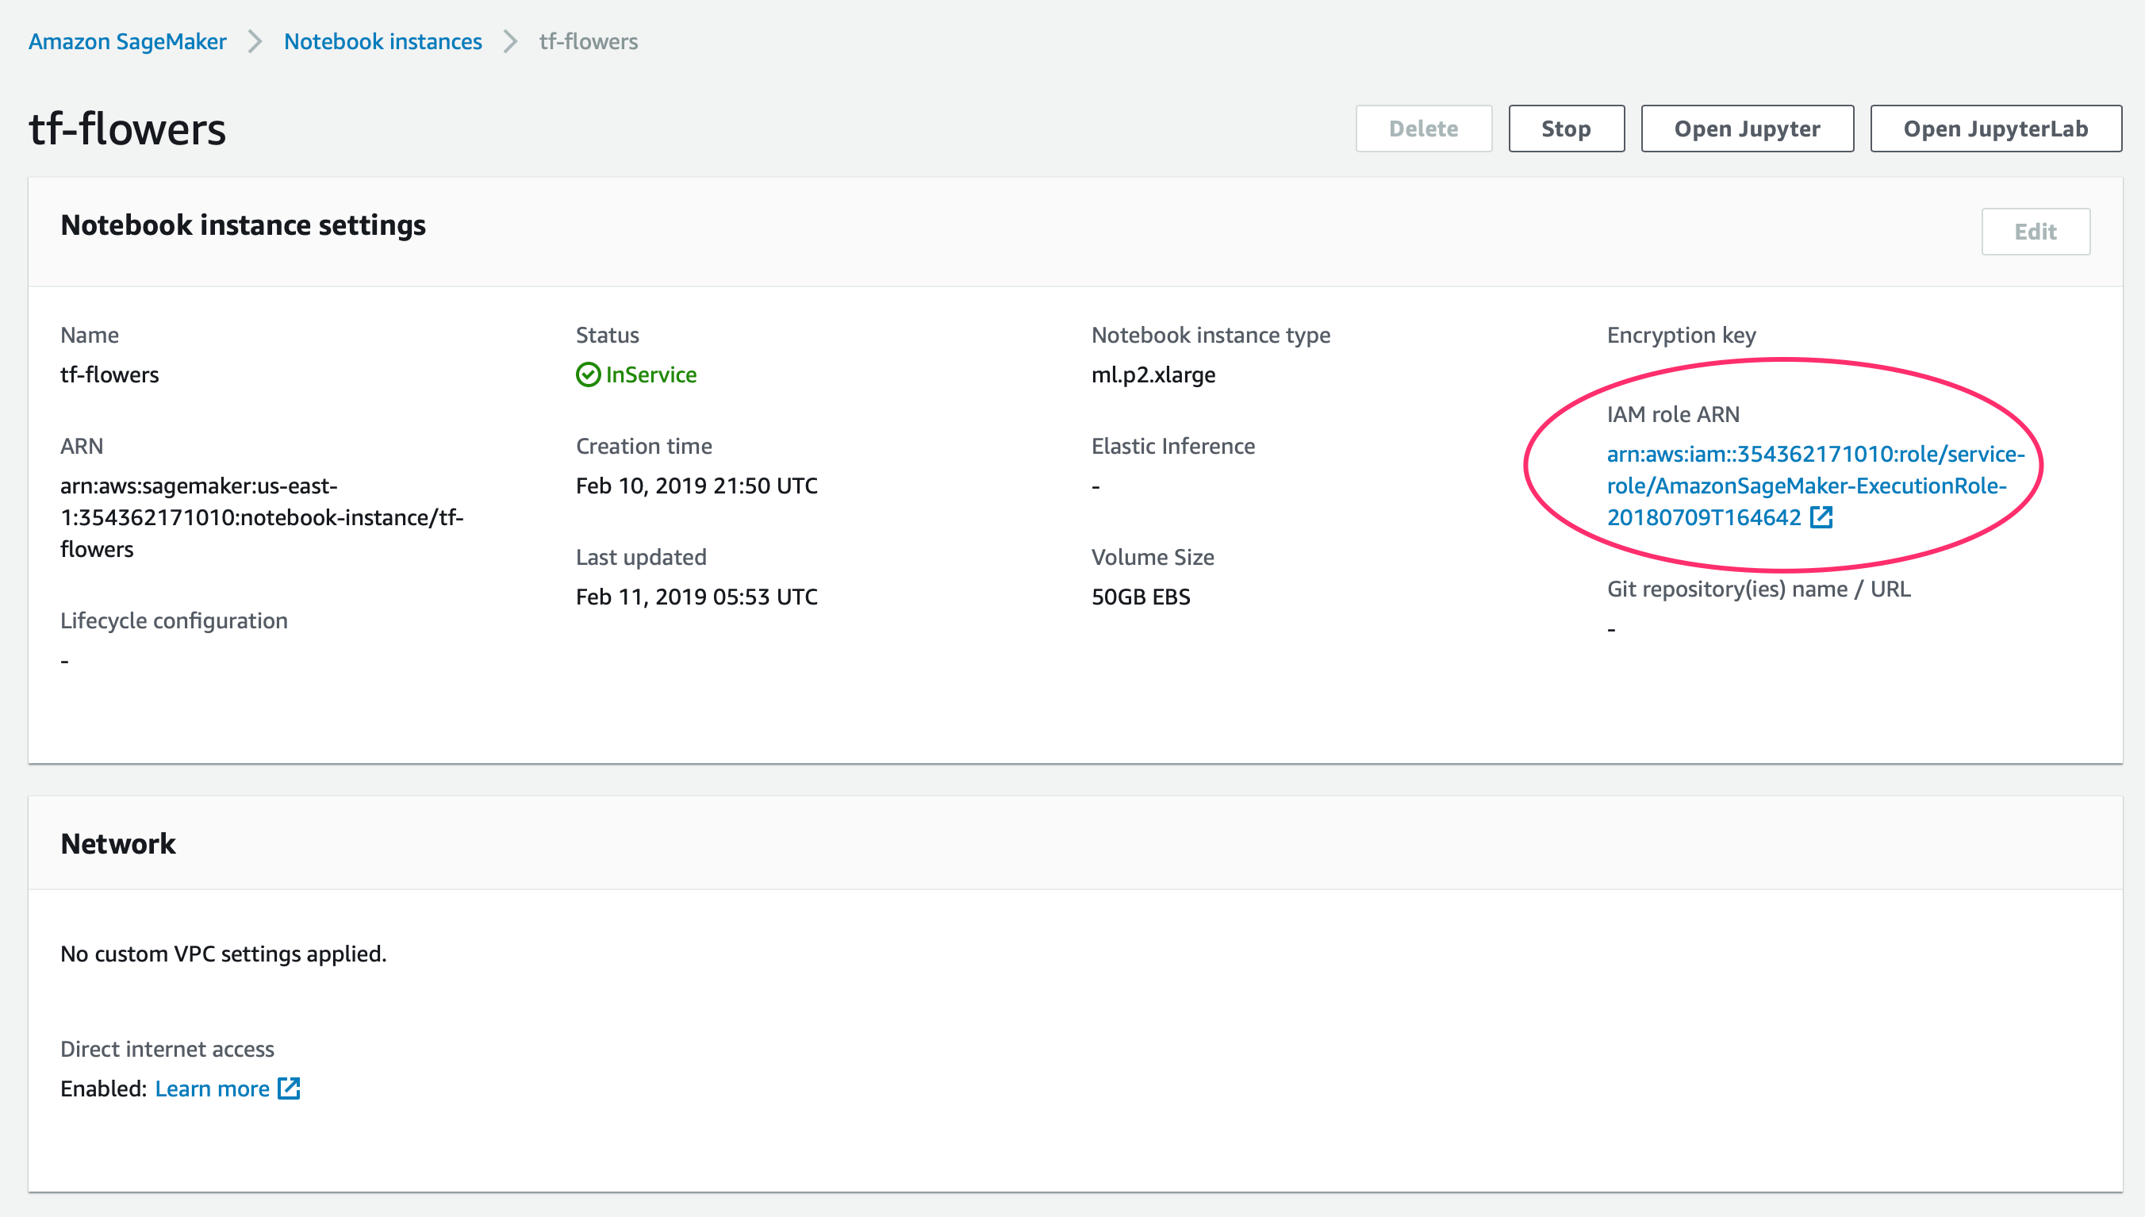Click the InService status text
This screenshot has width=2145, height=1217.
click(651, 374)
